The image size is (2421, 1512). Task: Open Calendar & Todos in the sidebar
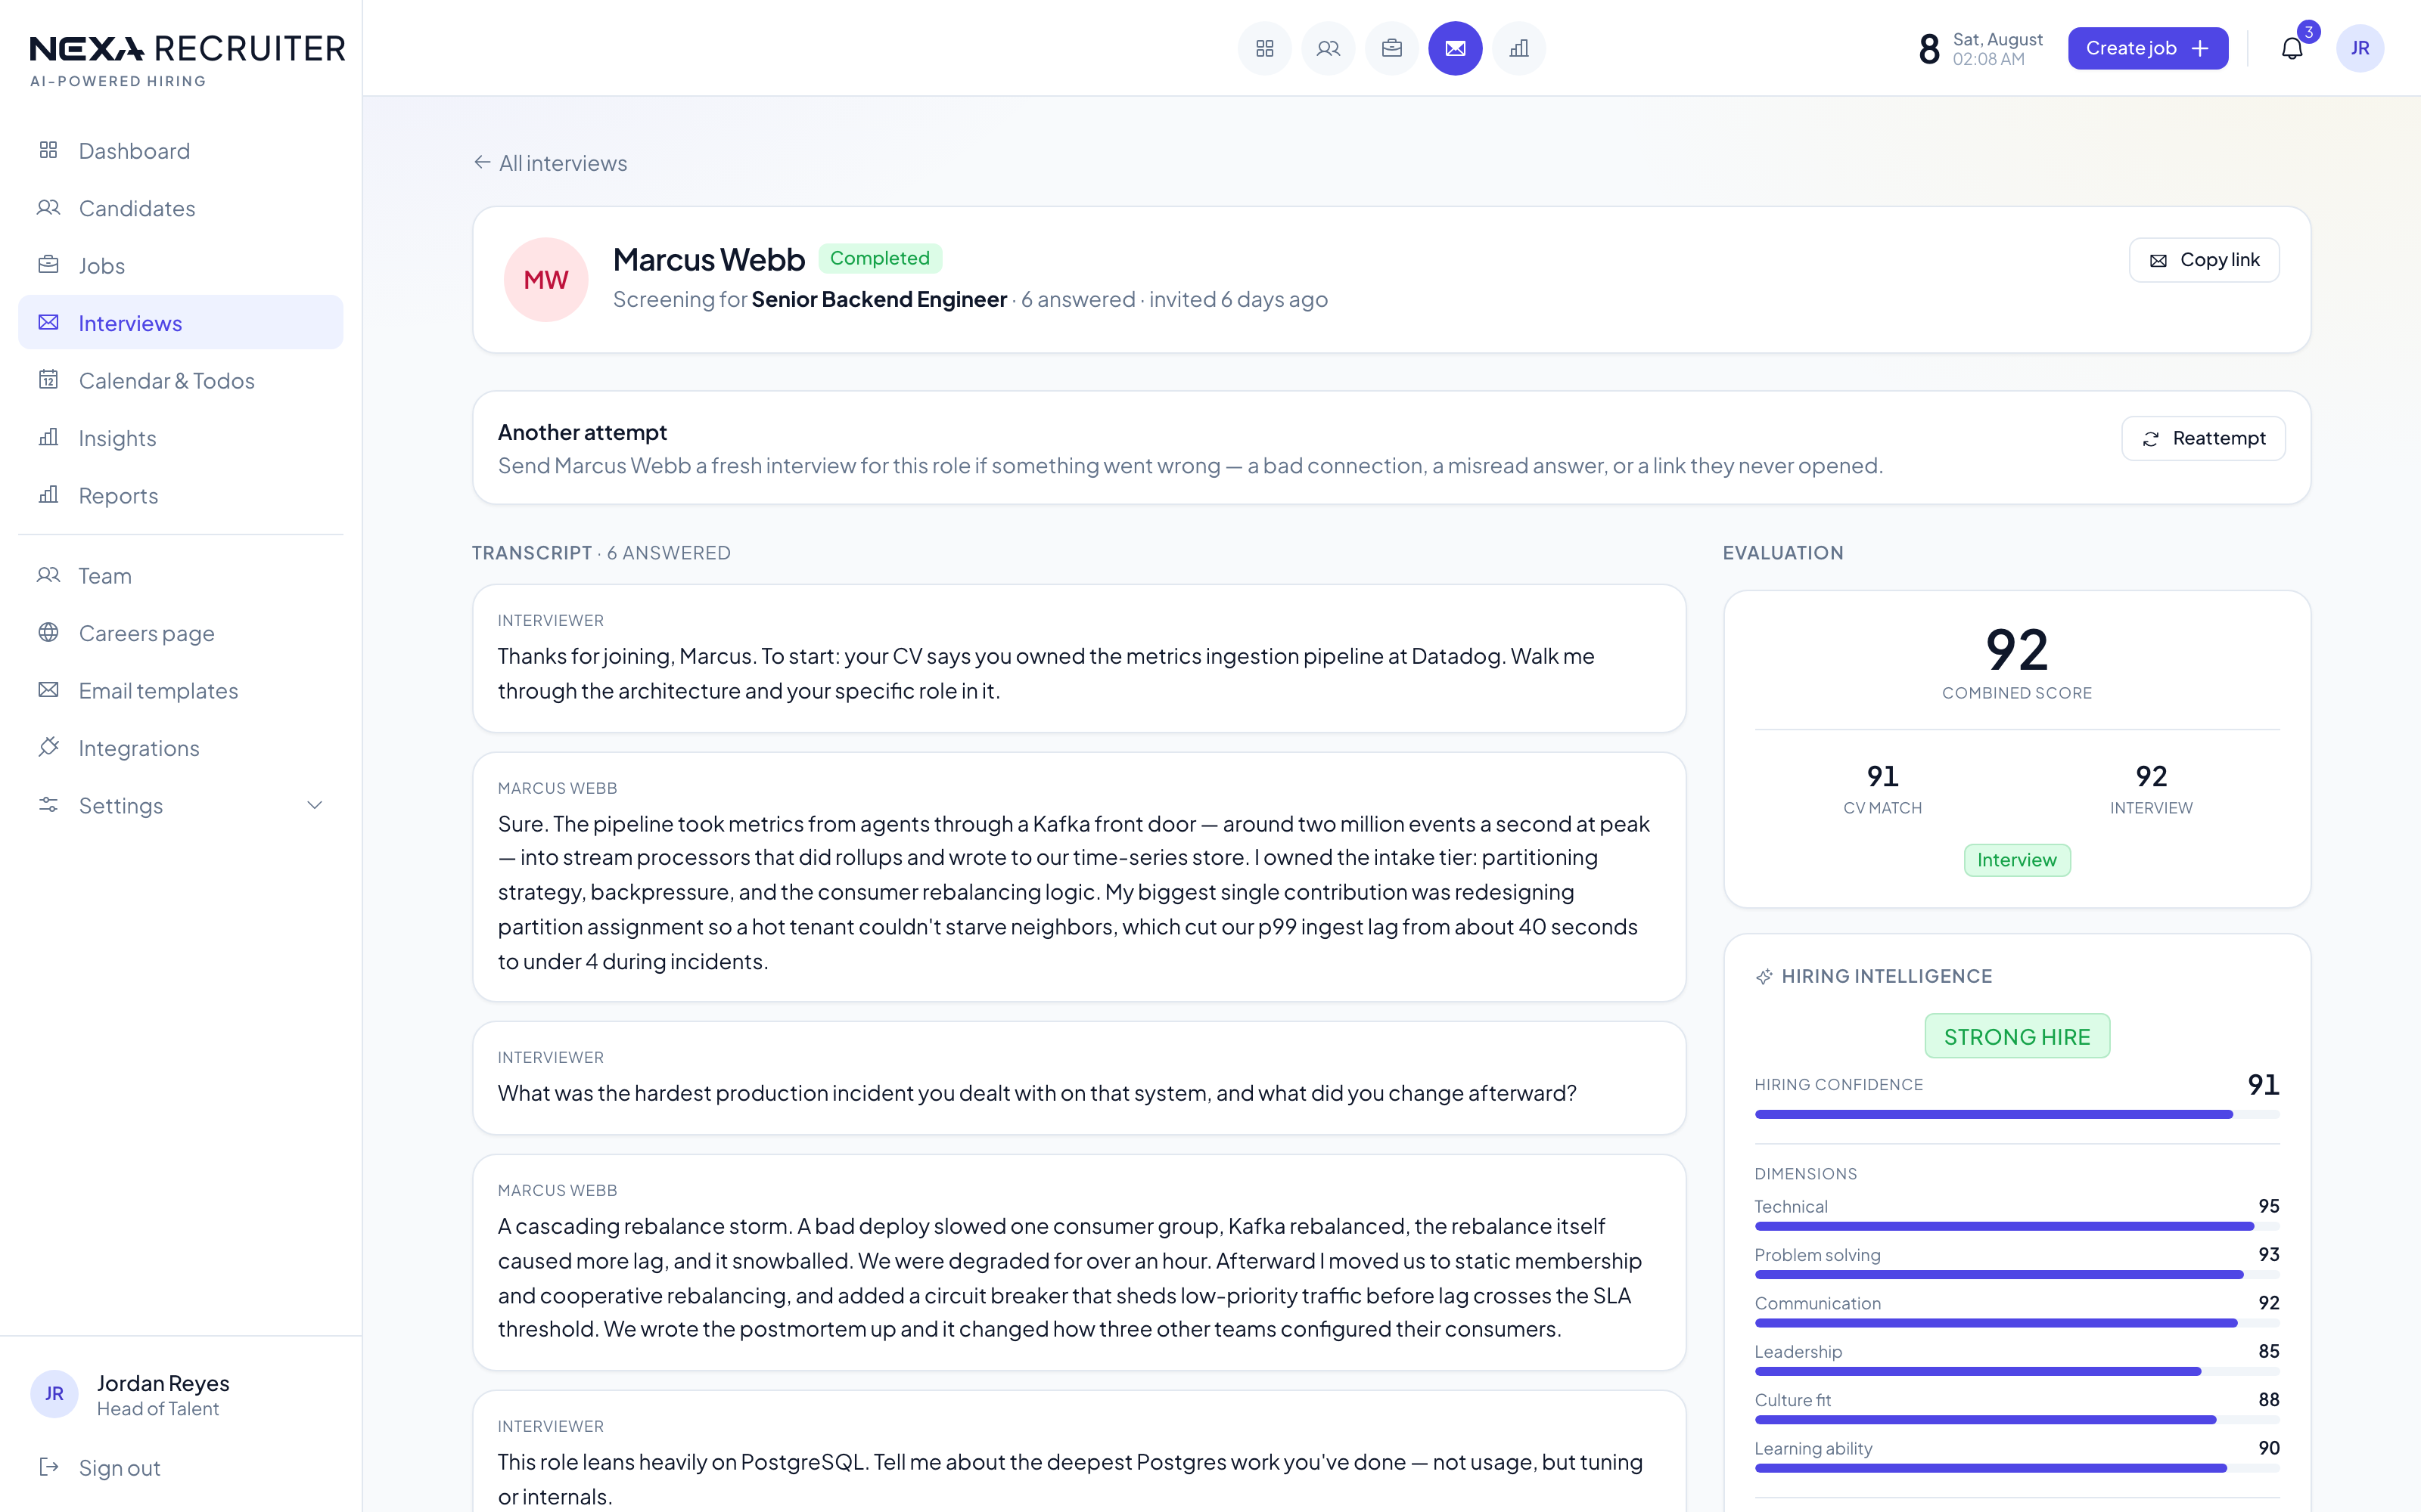point(181,380)
